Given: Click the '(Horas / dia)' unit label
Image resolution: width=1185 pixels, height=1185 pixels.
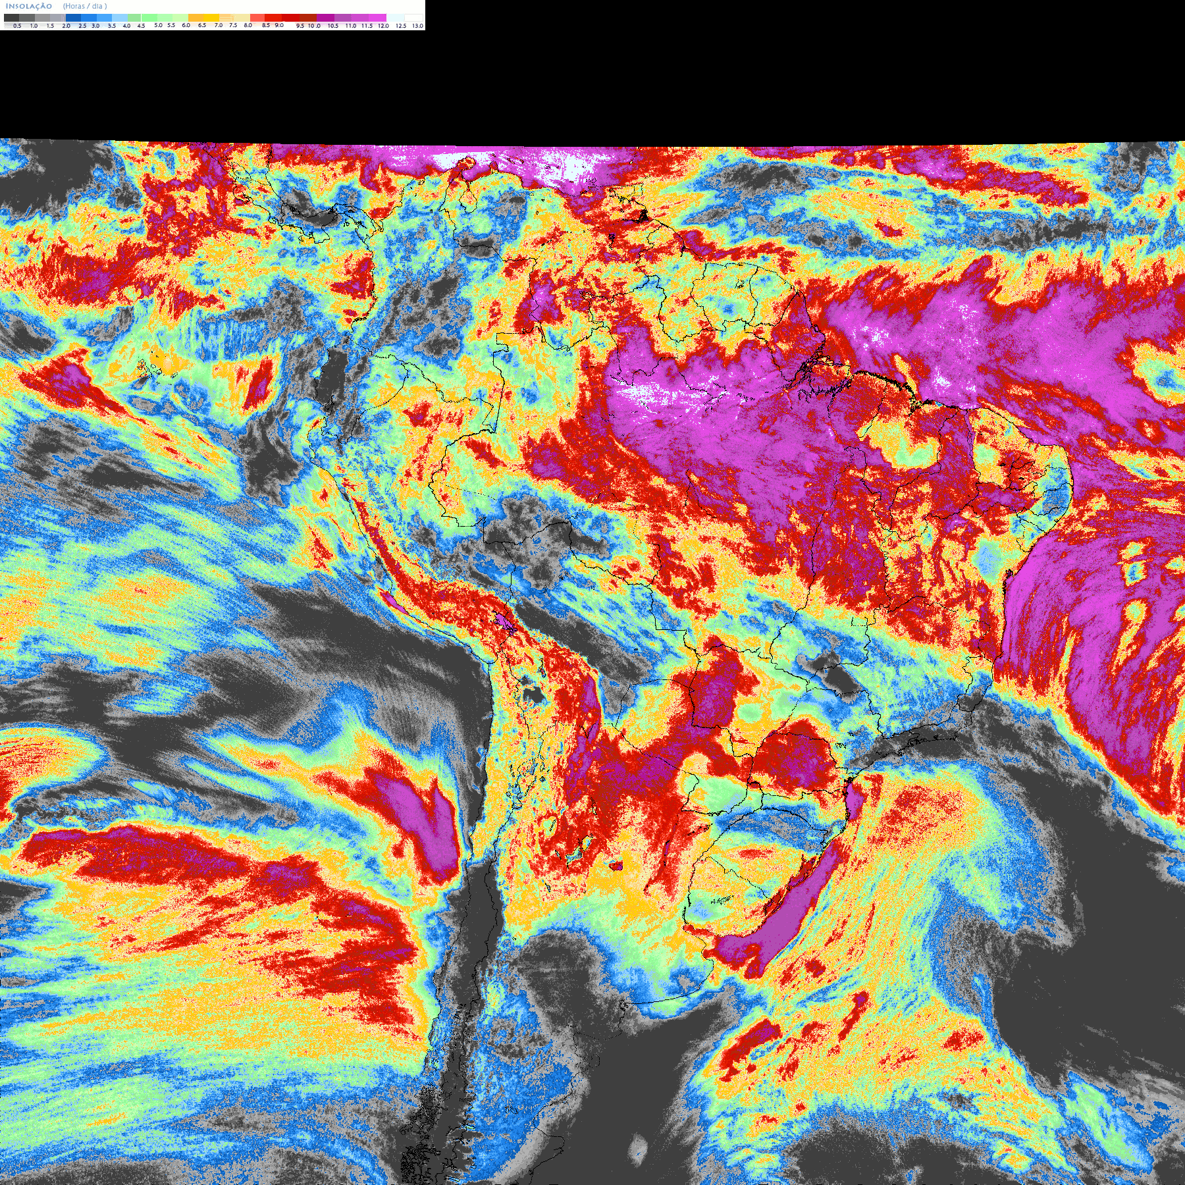Looking at the screenshot, I should pos(85,6).
